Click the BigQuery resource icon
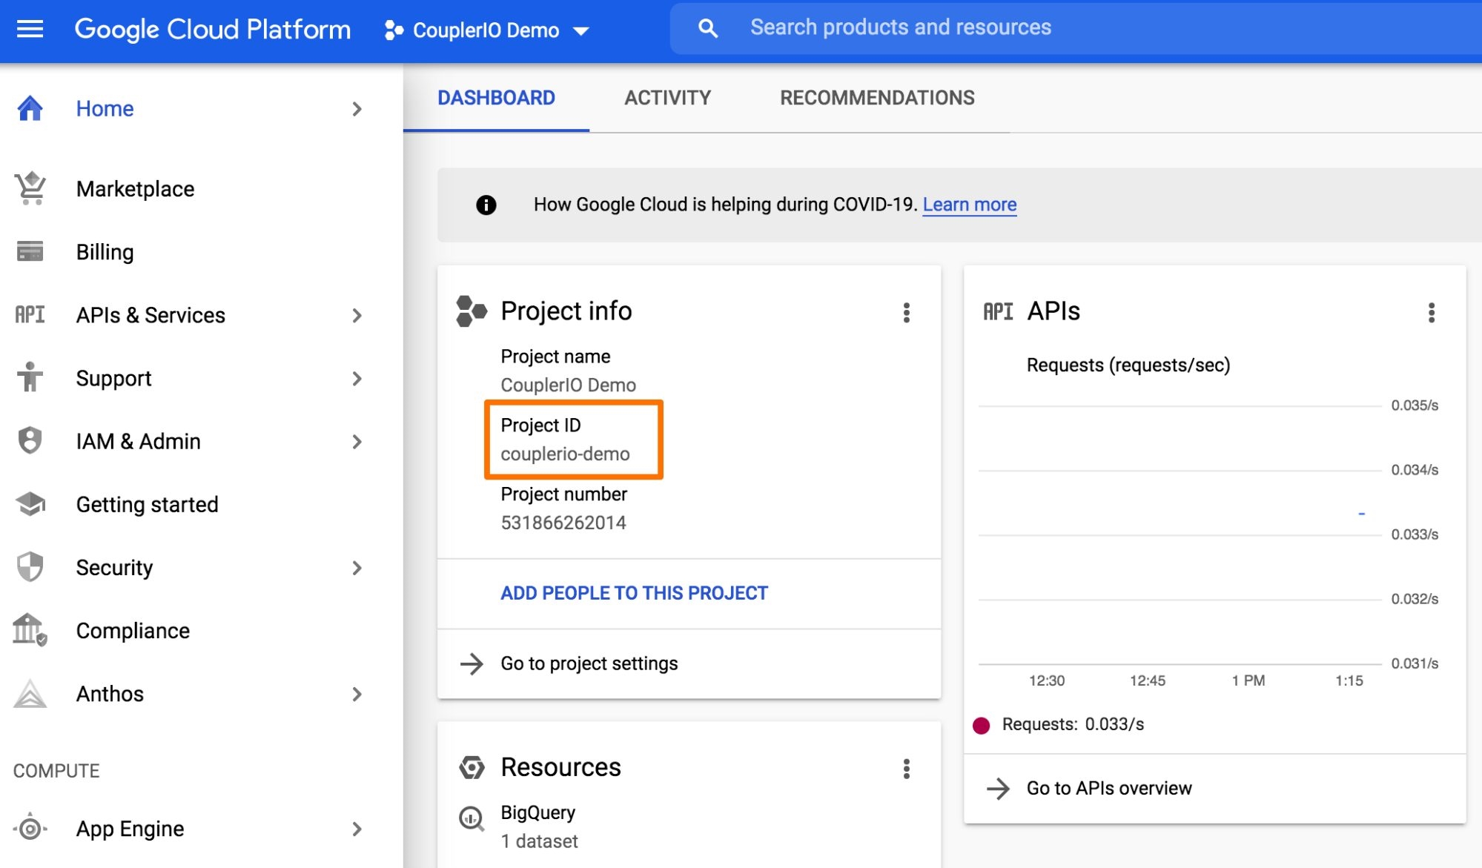Viewport: 1482px width, 868px height. click(x=472, y=818)
